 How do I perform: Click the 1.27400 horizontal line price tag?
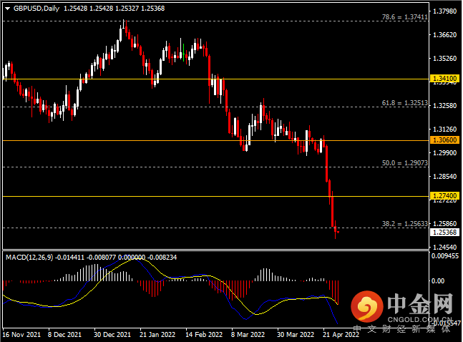pyautogui.click(x=444, y=196)
